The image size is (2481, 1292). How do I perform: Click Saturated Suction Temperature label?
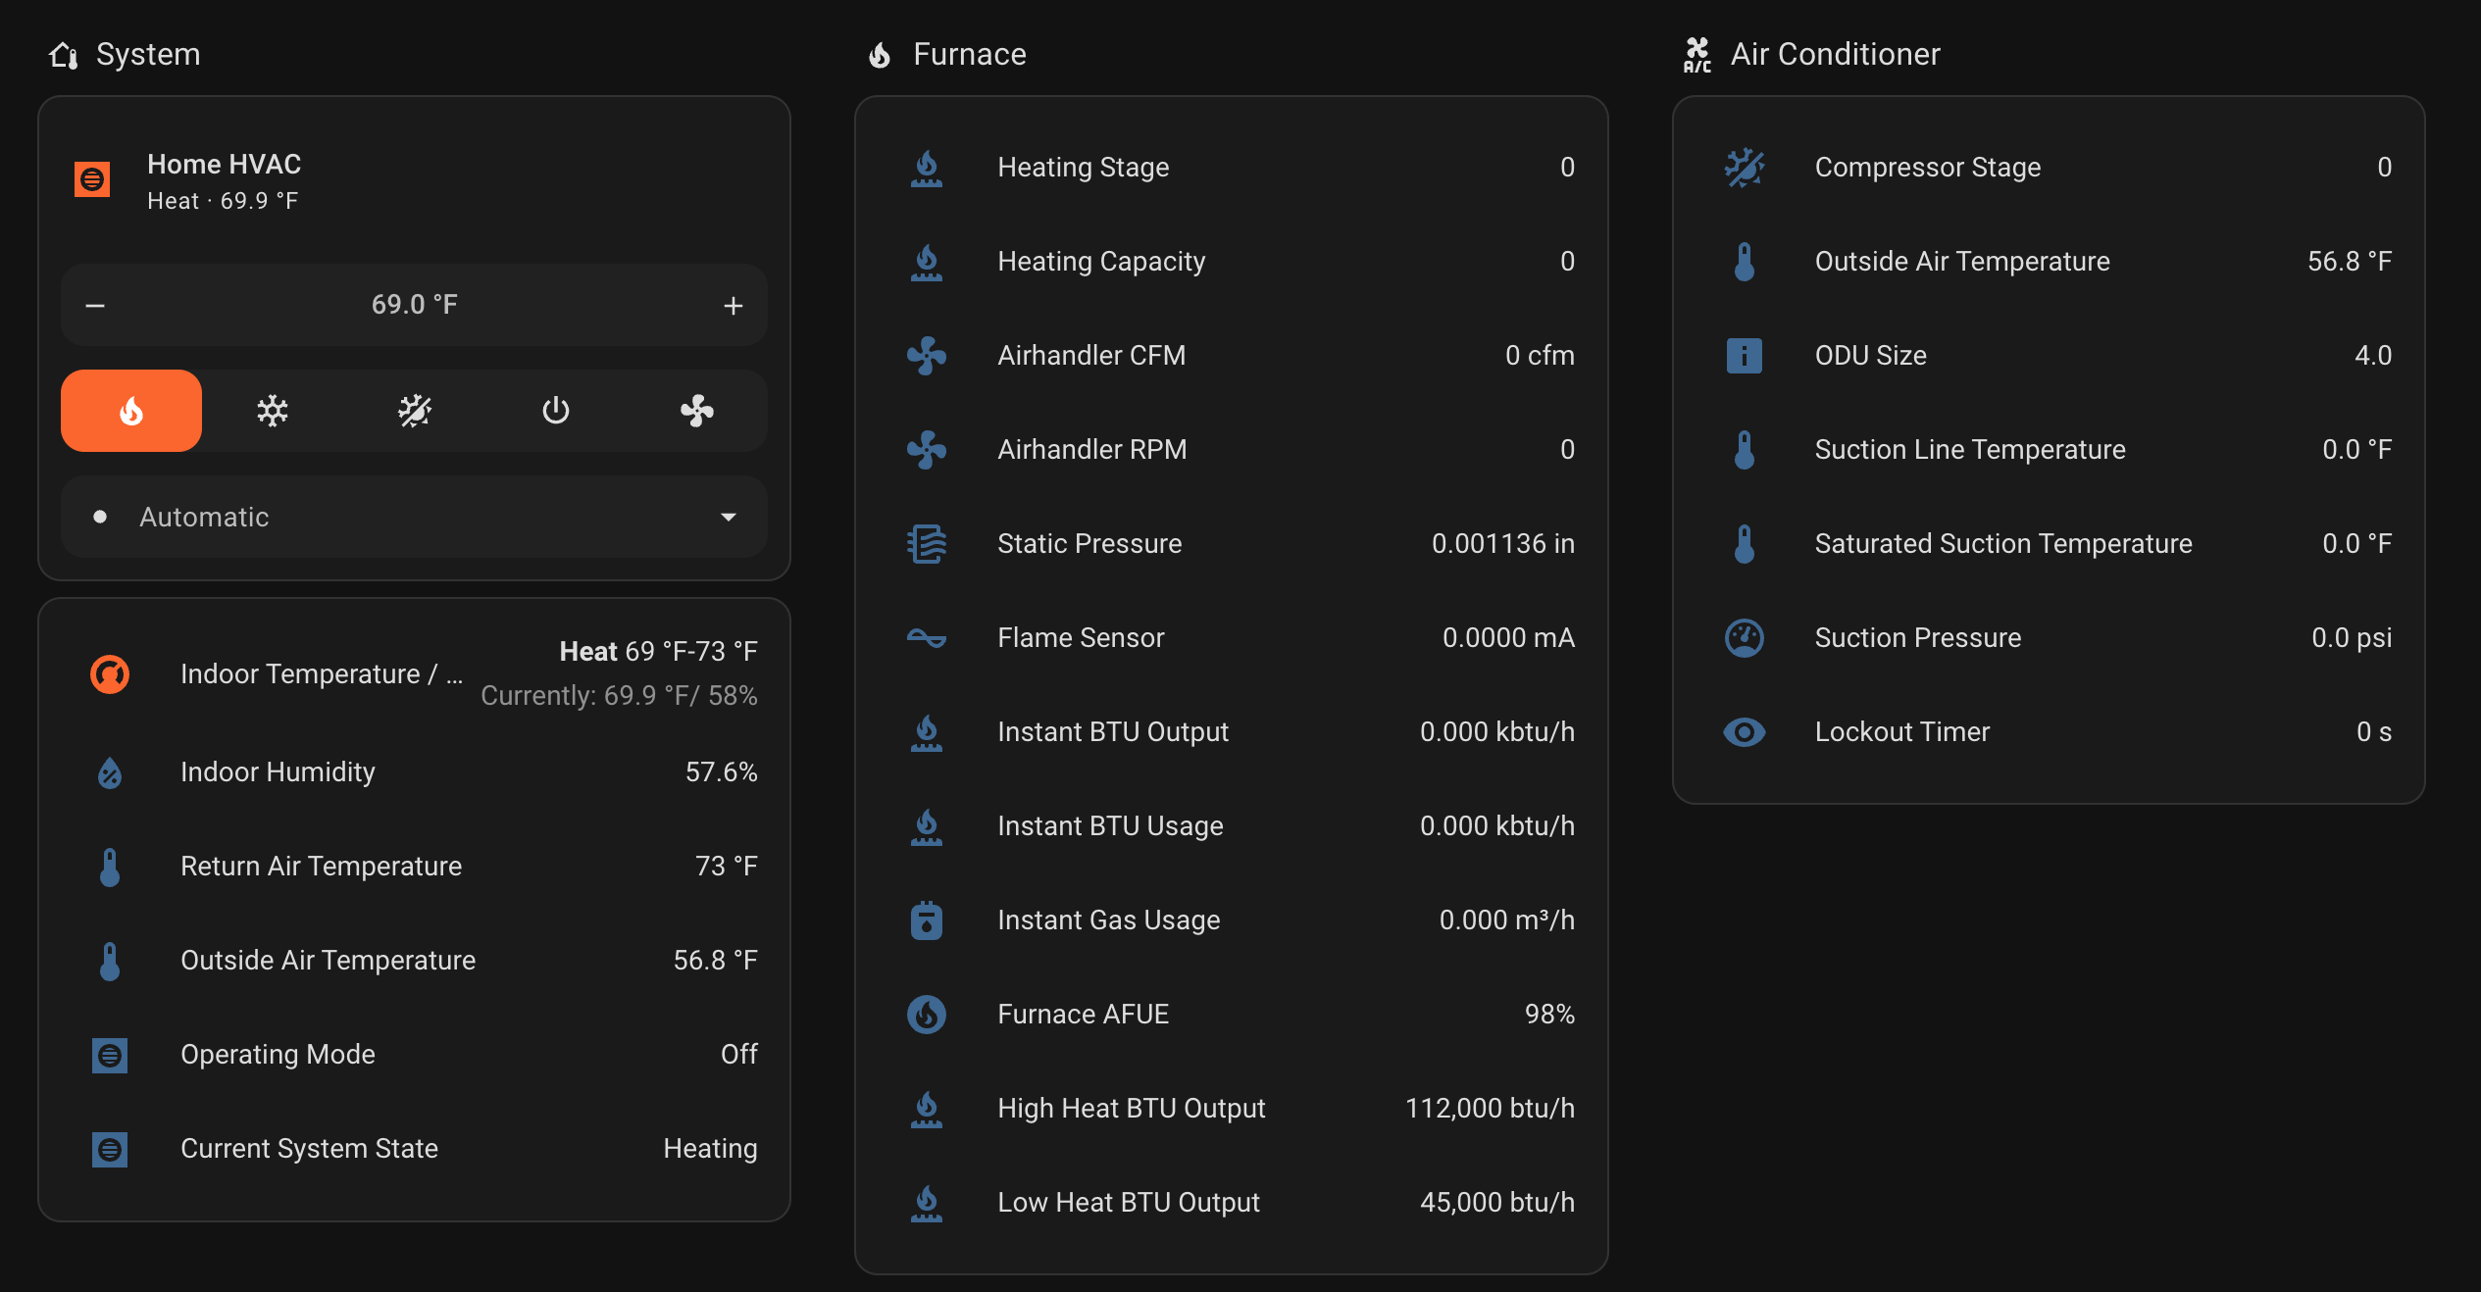point(2003,544)
